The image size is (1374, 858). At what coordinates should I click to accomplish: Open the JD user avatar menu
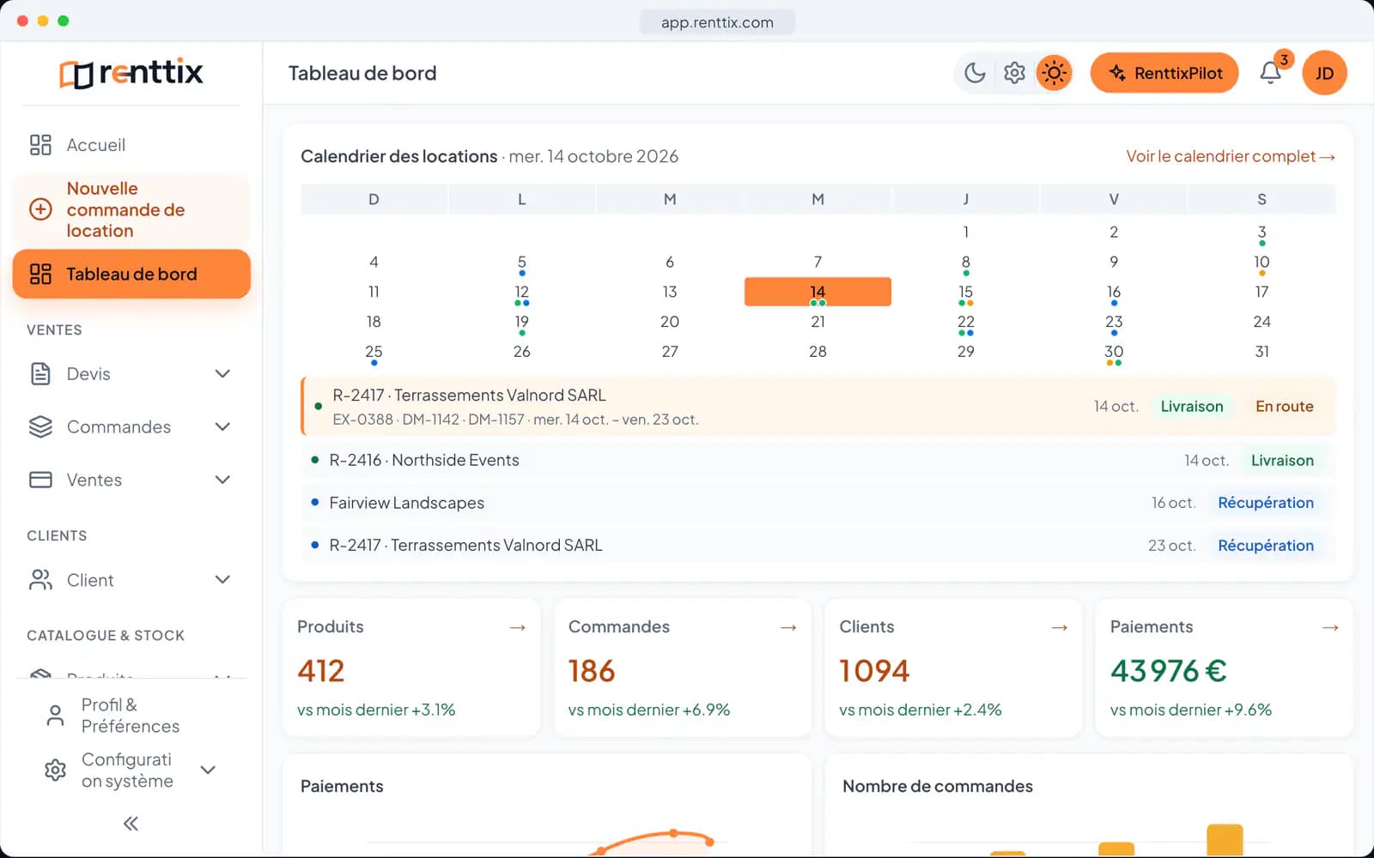[1324, 73]
